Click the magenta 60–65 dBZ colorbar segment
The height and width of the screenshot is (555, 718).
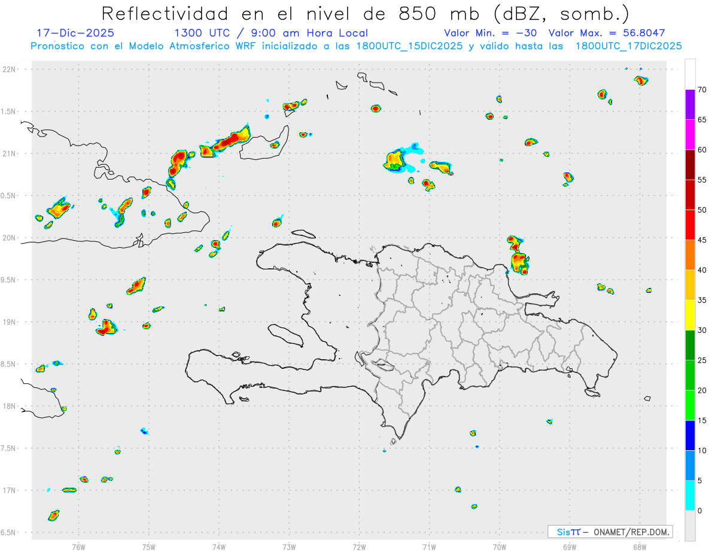point(690,135)
